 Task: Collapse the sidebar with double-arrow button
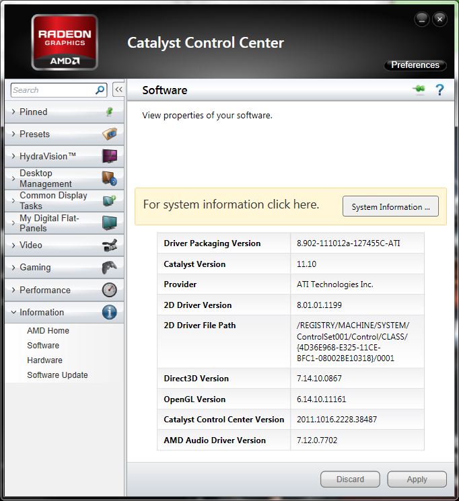pyautogui.click(x=118, y=90)
